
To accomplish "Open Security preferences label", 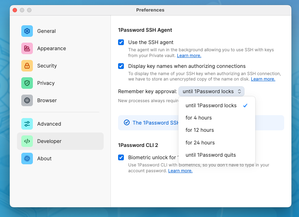I will click(47, 66).
